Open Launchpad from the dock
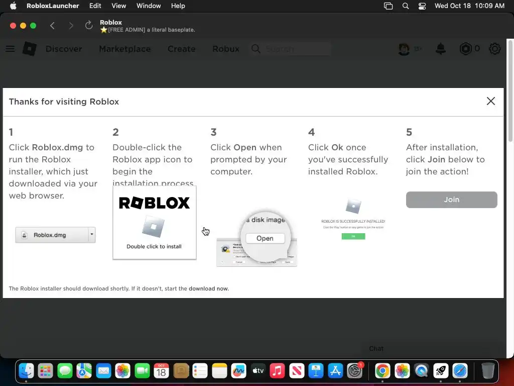 click(46, 371)
